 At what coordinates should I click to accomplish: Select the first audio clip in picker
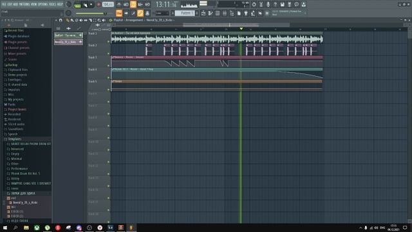coord(68,35)
